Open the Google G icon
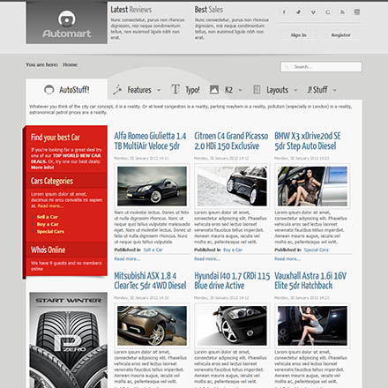This screenshot has height=388, width=388. tap(328, 12)
